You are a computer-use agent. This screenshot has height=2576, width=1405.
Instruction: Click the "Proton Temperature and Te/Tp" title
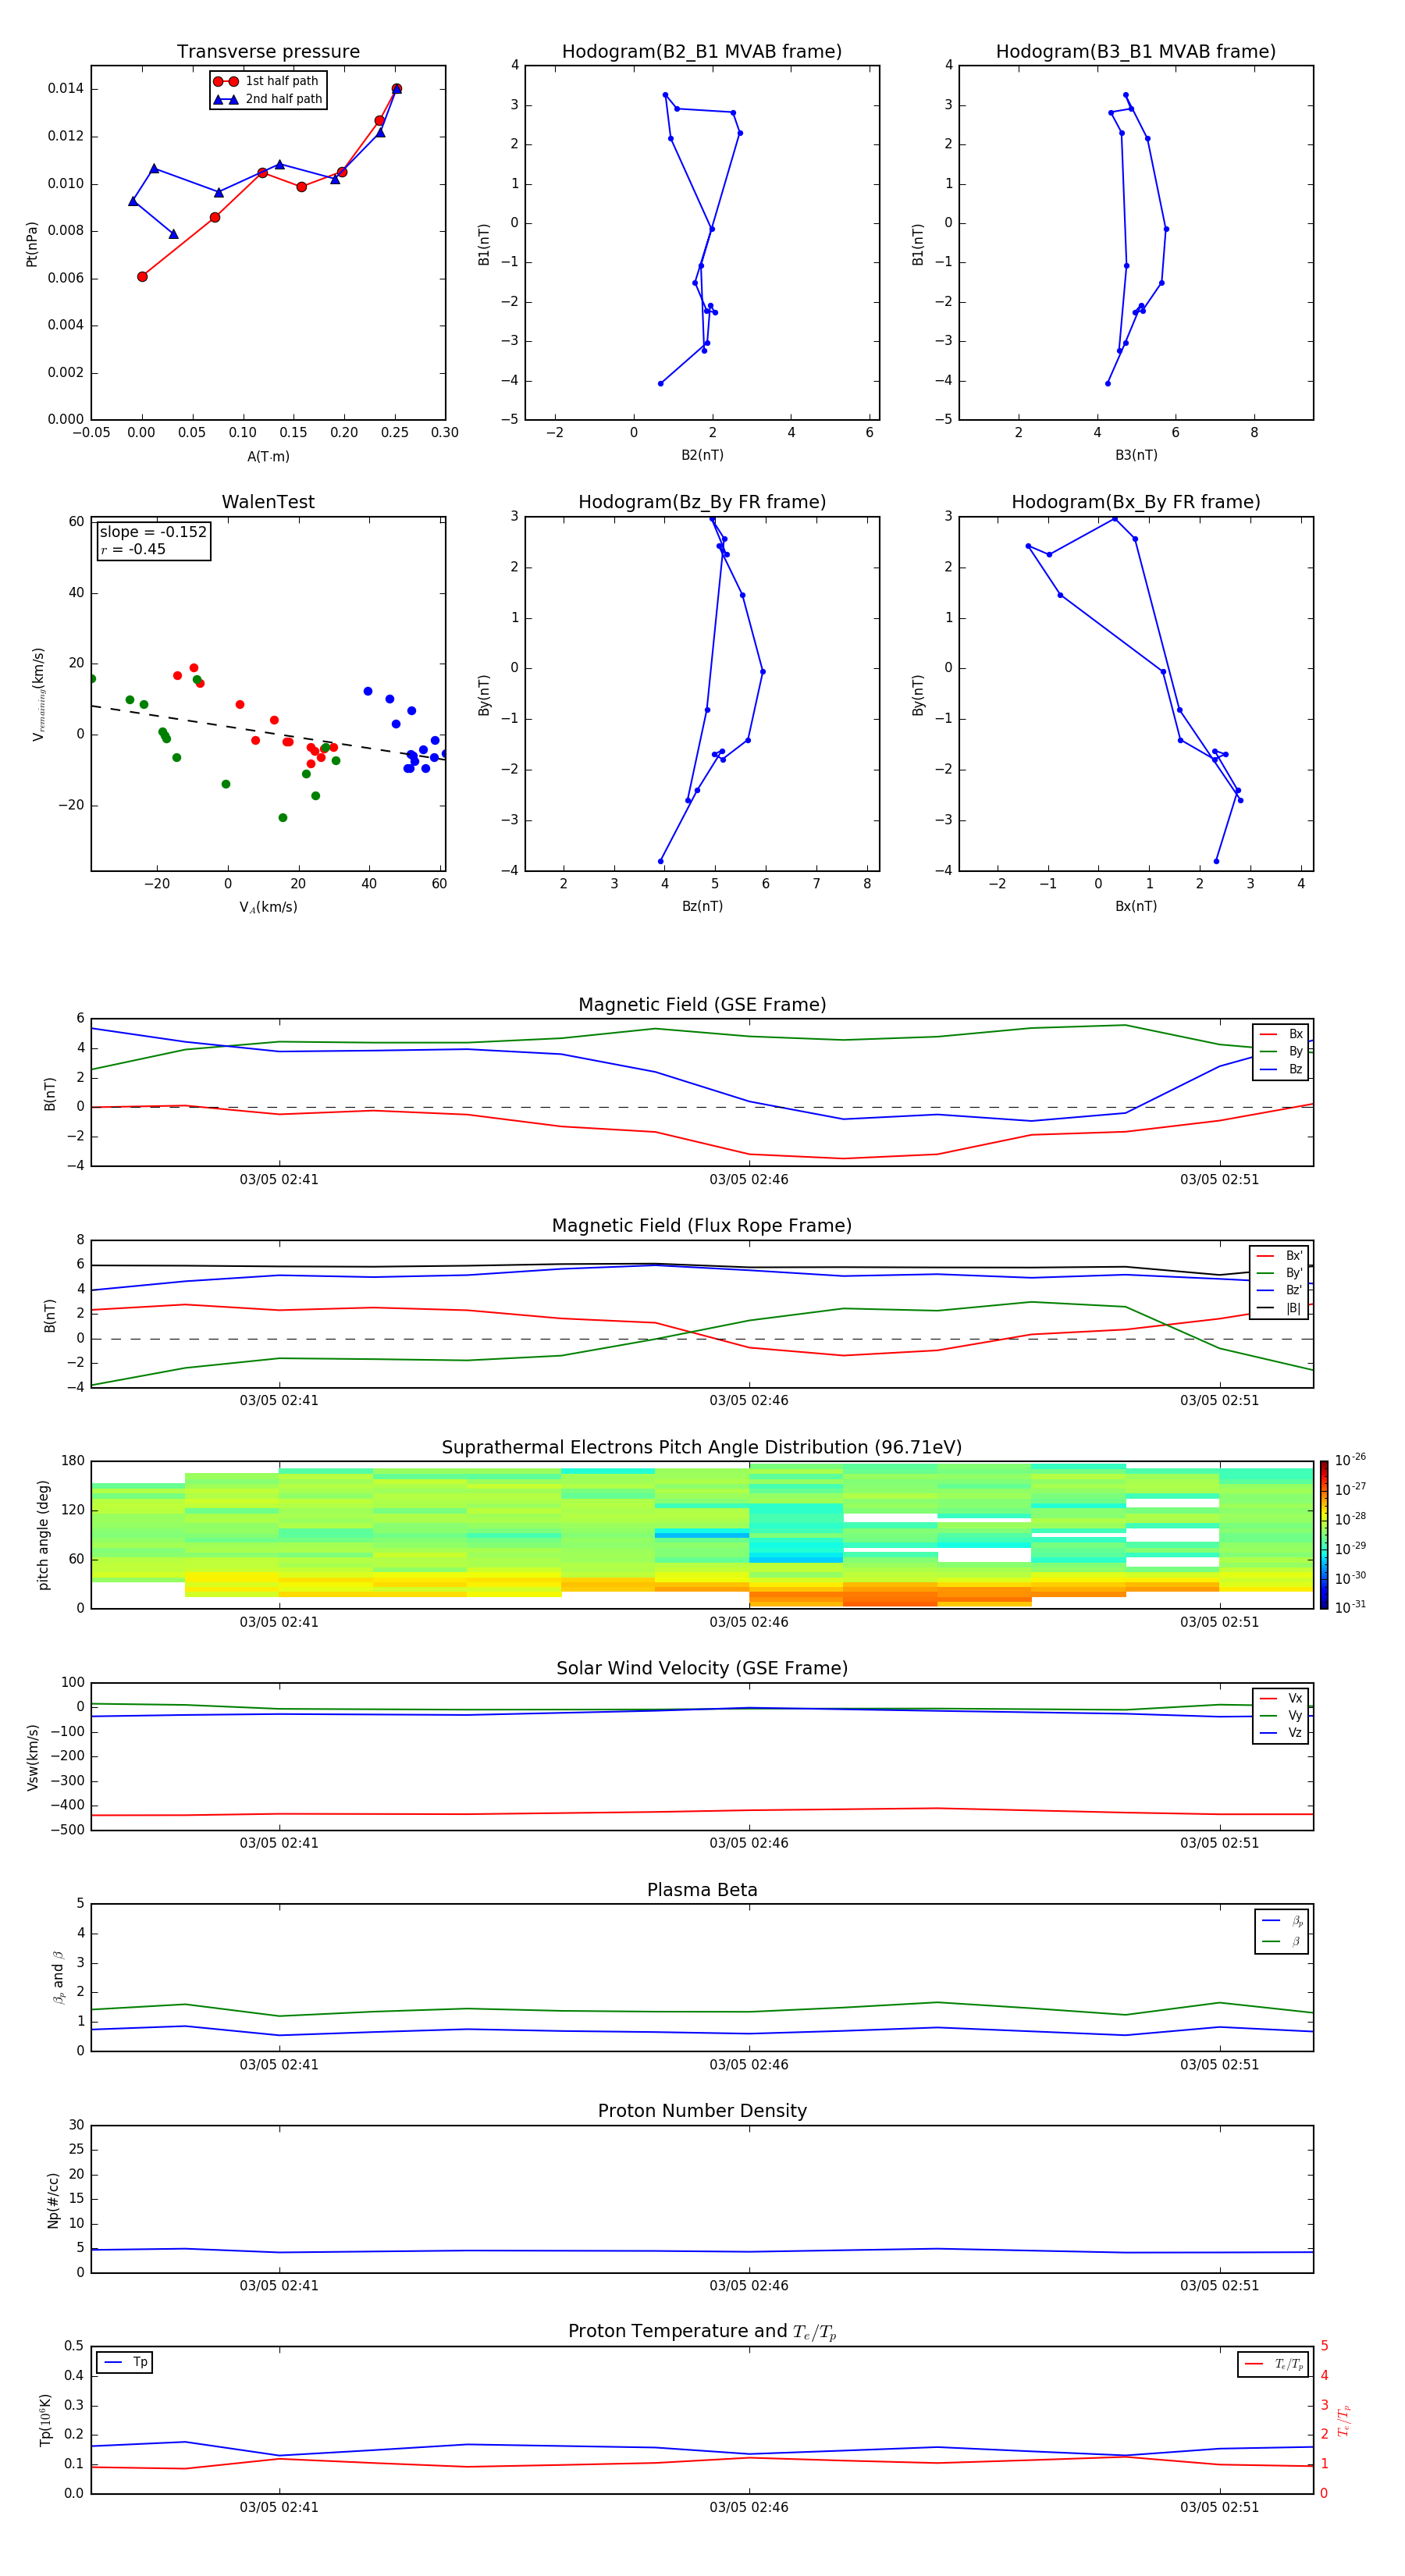(x=702, y=2332)
